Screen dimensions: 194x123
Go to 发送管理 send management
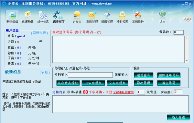(92, 17)
